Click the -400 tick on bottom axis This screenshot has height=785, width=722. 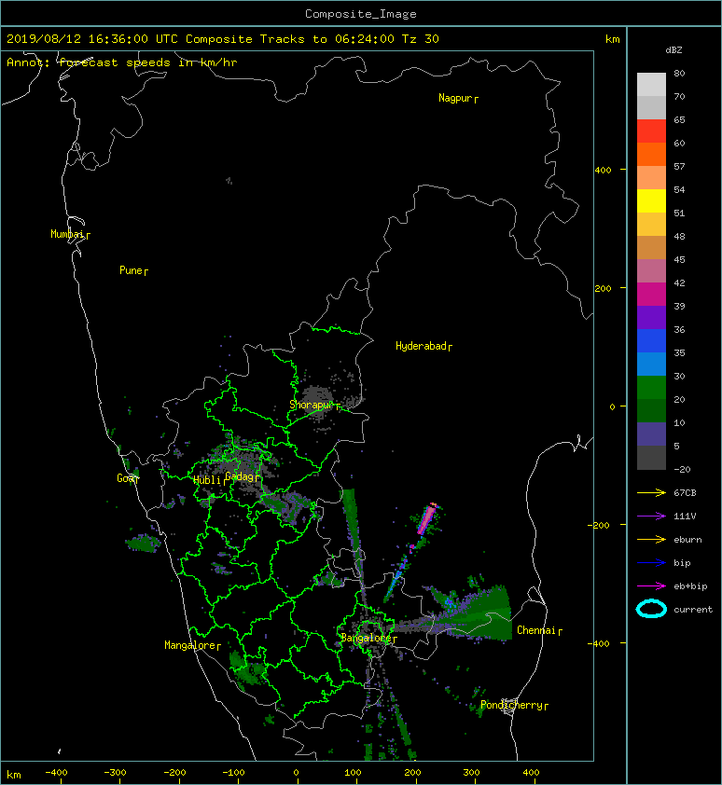[x=57, y=773]
